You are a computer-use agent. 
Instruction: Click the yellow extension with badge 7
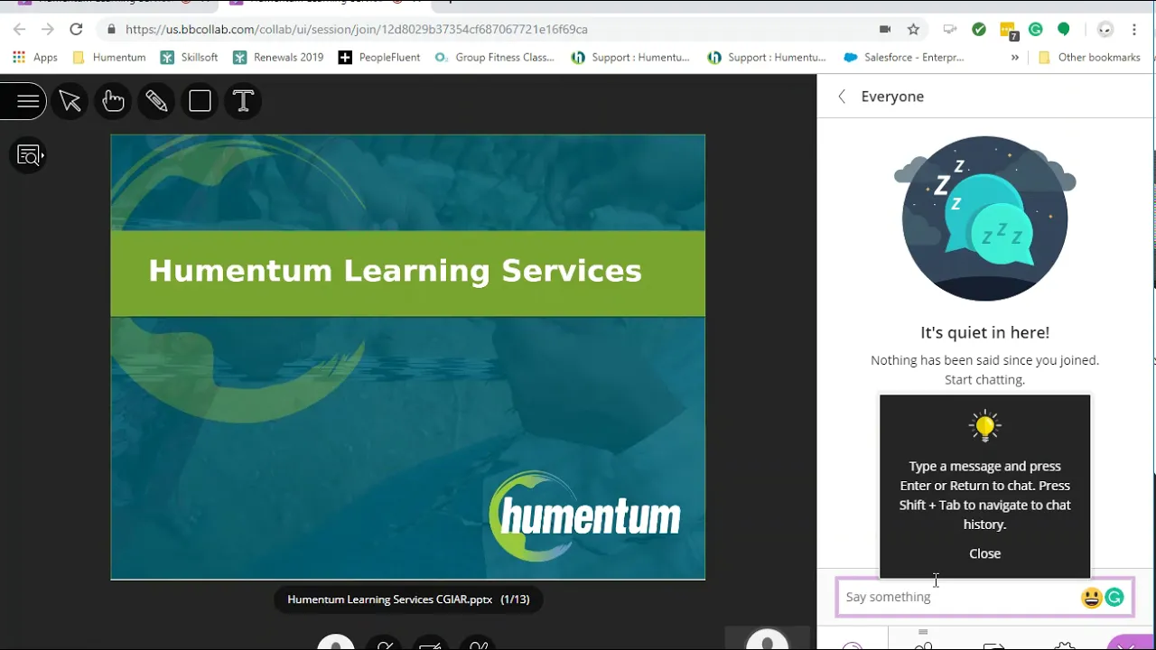1009,31
